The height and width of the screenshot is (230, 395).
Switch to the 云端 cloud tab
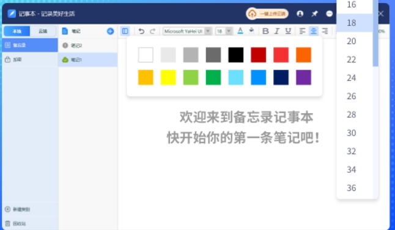pyautogui.click(x=43, y=31)
